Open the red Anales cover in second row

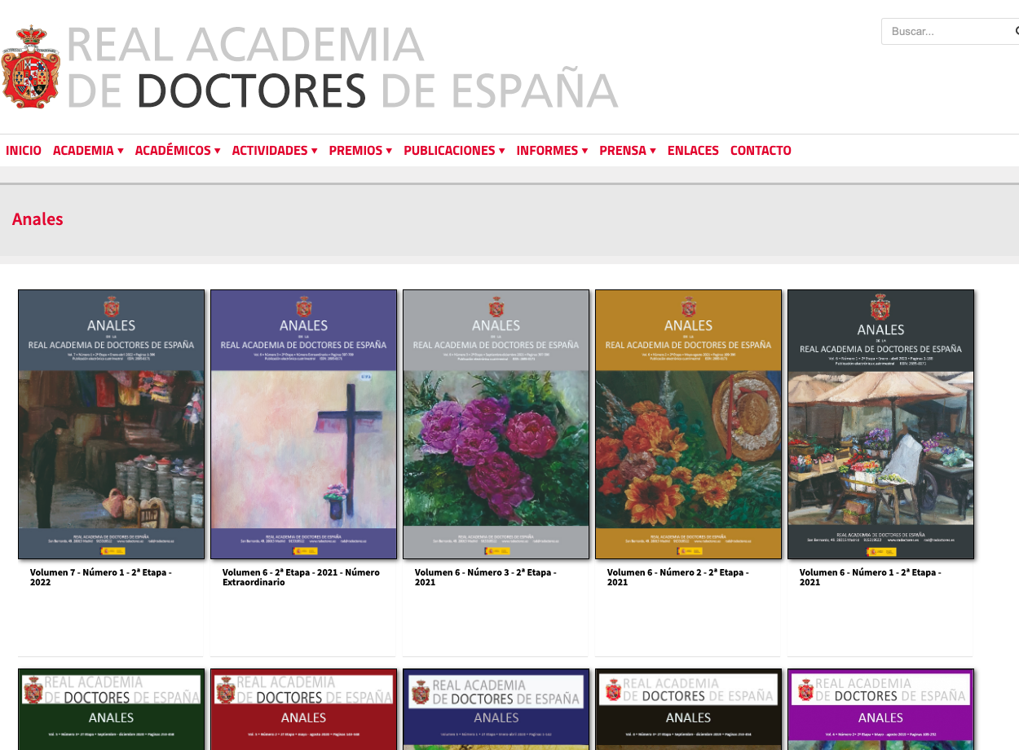coord(304,709)
